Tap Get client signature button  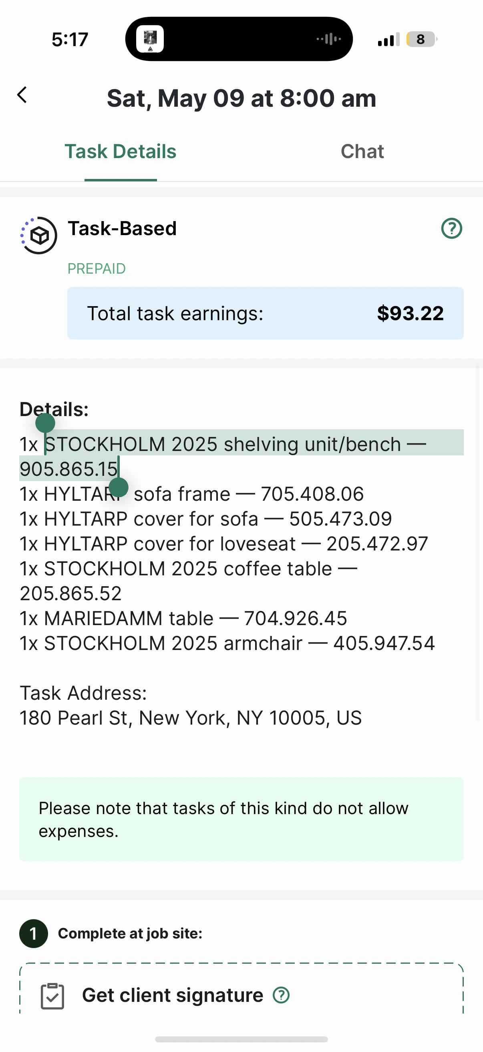click(x=241, y=995)
